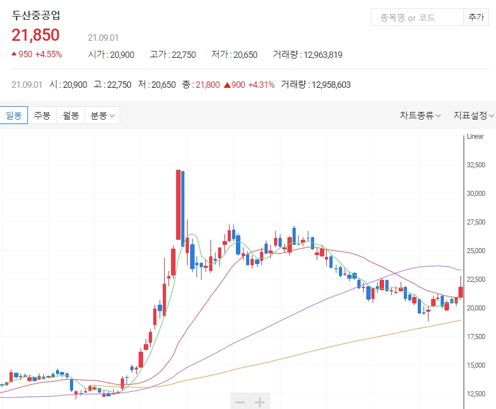Click the Linear scale label
Viewport: 496px width, 409px height.
475,136
